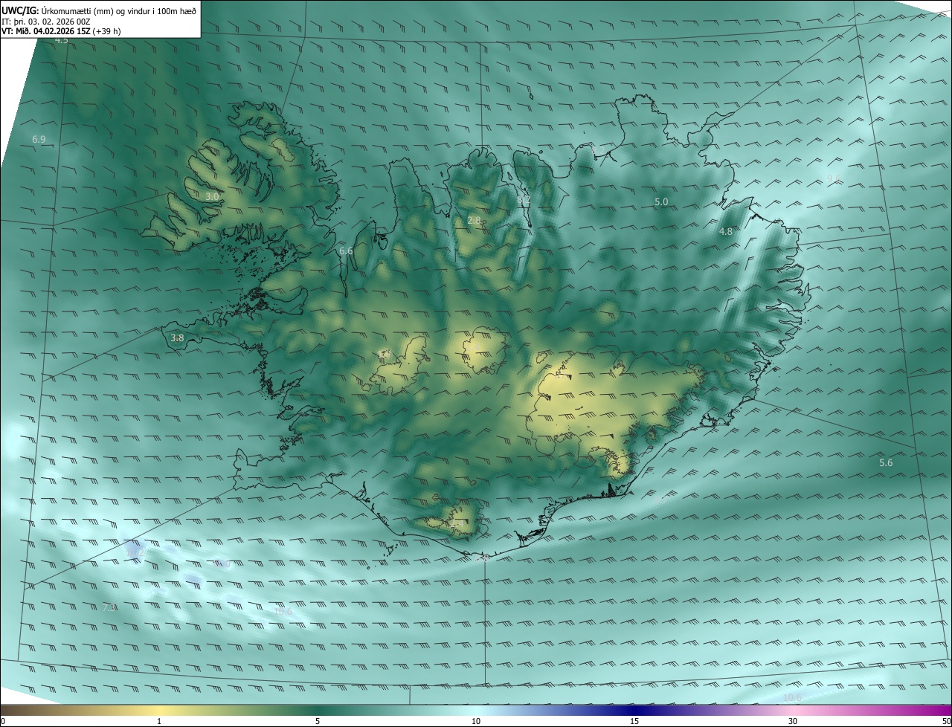Click the colour scale label '10'
This screenshot has width=952, height=727.
[x=476, y=721]
